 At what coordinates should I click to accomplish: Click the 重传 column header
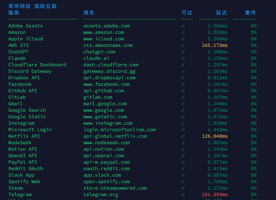(250, 13)
